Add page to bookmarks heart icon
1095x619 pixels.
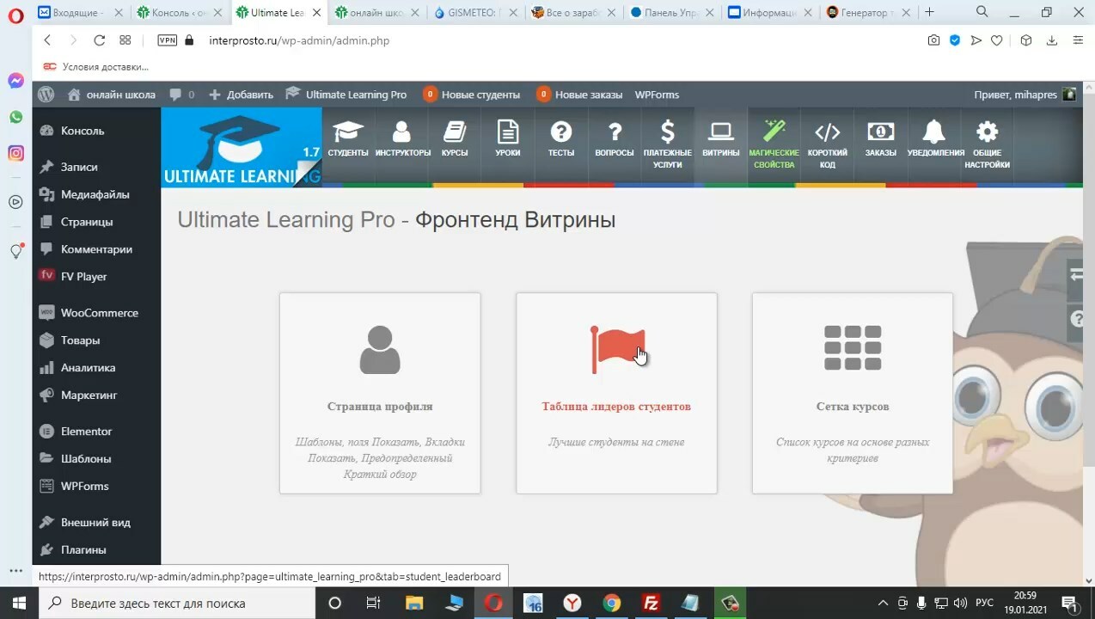[996, 40]
